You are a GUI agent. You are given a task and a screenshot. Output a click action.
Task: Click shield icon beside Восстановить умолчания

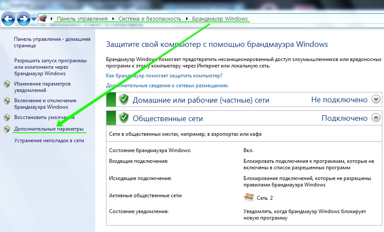click(x=7, y=117)
